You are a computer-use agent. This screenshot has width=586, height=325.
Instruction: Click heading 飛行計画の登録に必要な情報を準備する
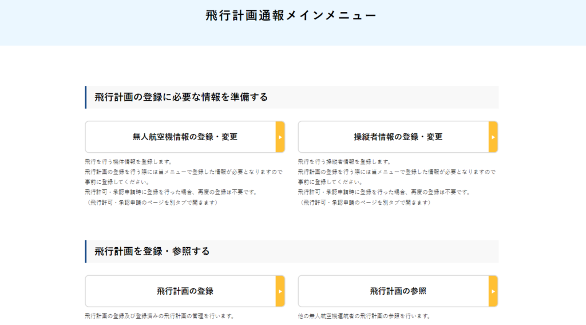[181, 97]
